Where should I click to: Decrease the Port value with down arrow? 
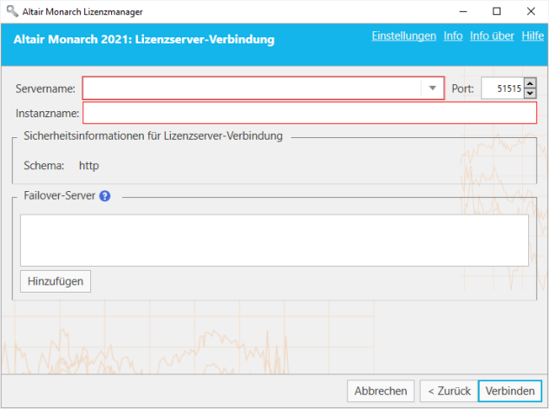530,93
